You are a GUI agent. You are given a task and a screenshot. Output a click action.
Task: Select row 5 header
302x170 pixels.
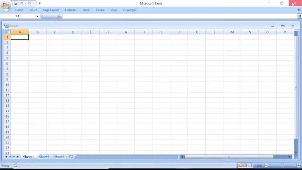pyautogui.click(x=8, y=58)
